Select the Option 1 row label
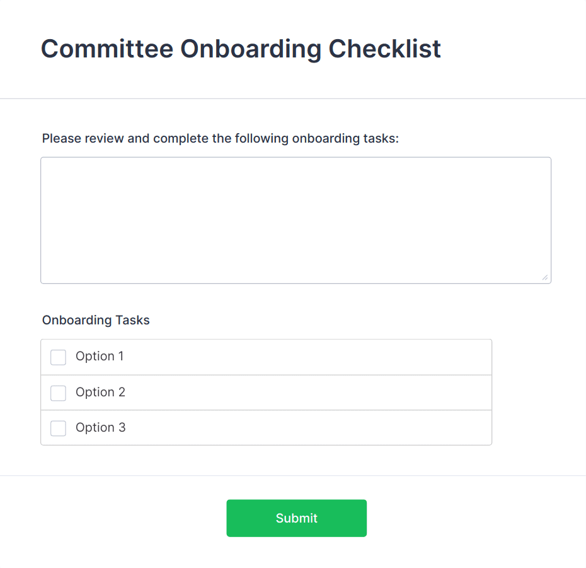Screen dimensions: 586x568 [100, 357]
